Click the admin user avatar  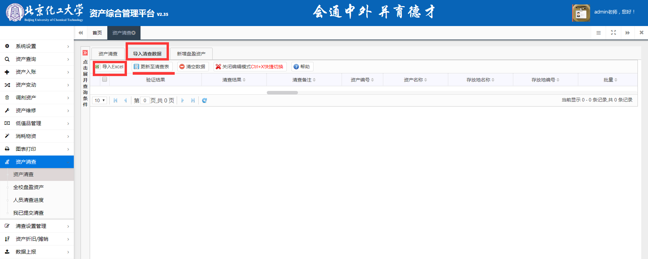[581, 13]
